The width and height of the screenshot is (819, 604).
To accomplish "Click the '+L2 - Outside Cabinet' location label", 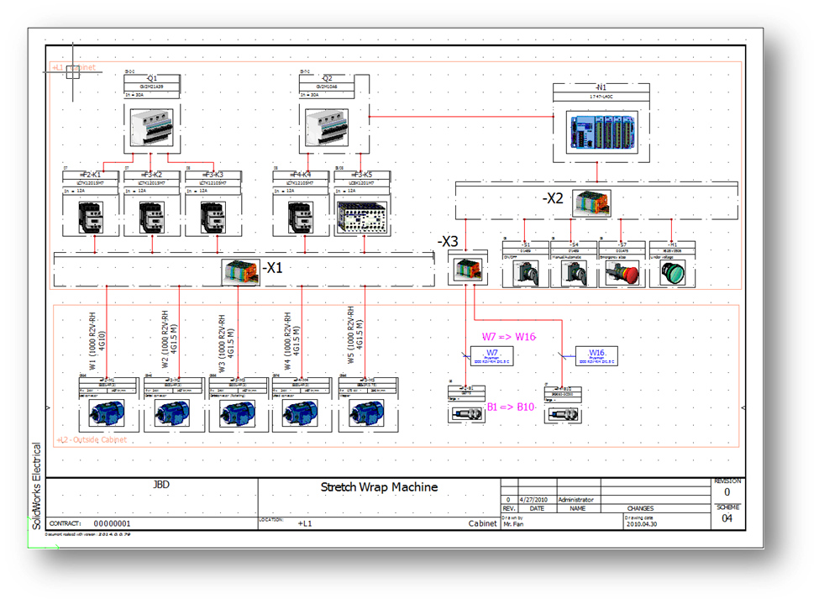I will [x=92, y=440].
